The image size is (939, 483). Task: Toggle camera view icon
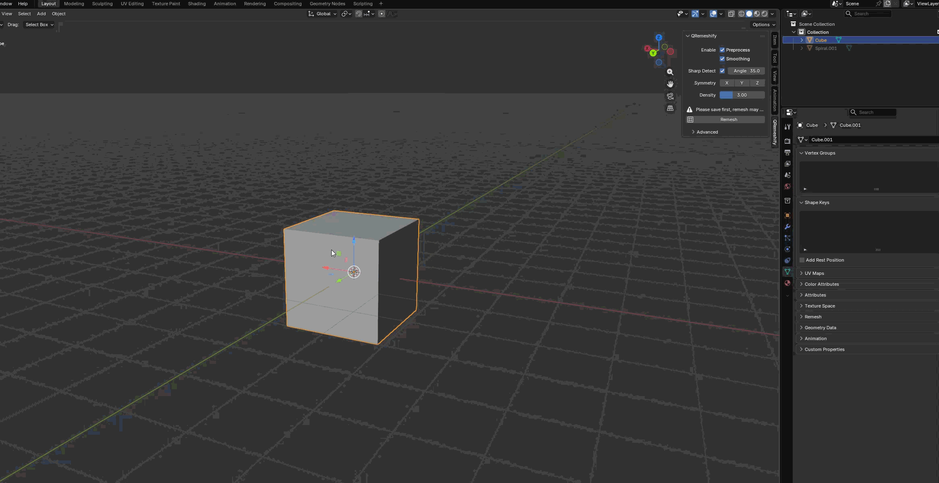tap(670, 96)
